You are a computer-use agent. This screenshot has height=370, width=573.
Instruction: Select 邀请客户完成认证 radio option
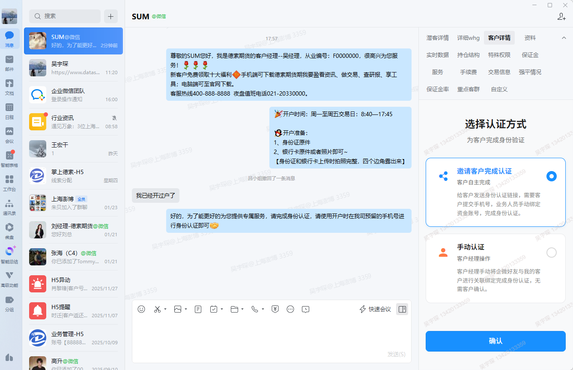[x=552, y=176]
